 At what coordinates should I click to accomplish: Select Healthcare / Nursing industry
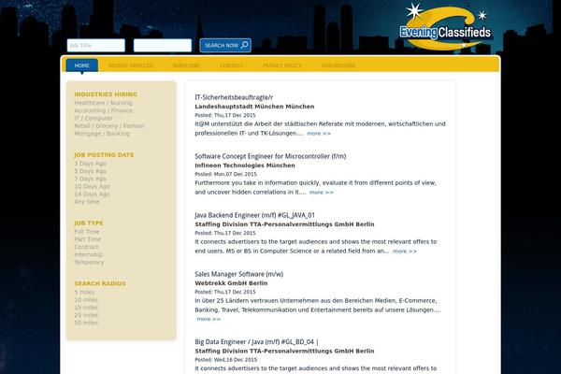click(103, 103)
